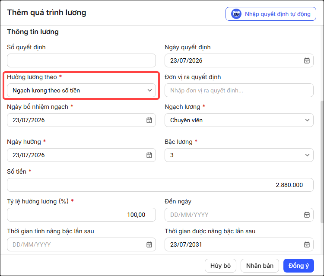Click the Ngày quyết định date field
324x276 pixels.
[x=239, y=60]
